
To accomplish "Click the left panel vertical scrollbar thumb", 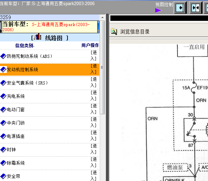I will pos(102,67).
